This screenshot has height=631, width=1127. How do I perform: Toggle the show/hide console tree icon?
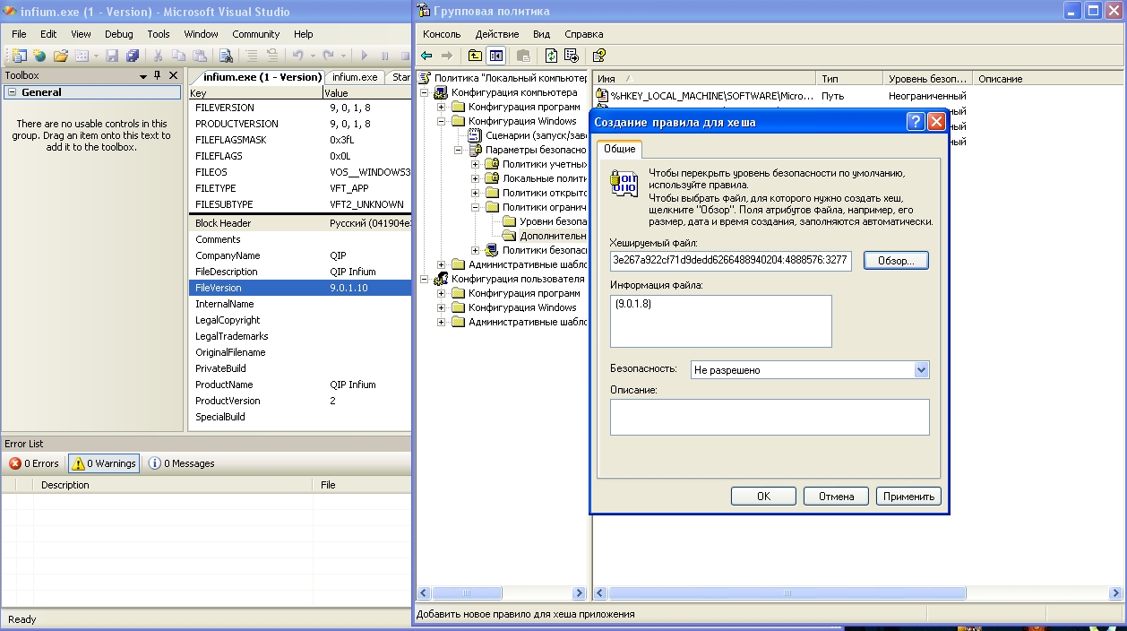click(x=495, y=56)
